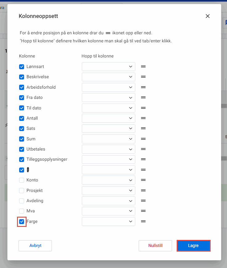Click the reorder handle for Mva row
This screenshot has width=227, height=268.
[x=143, y=211]
